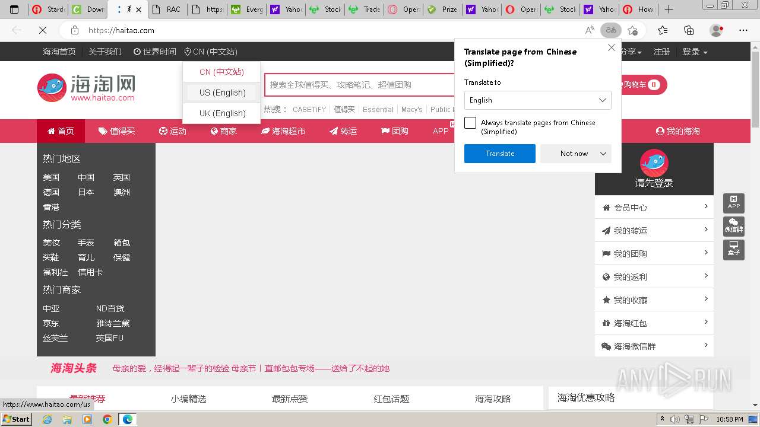760x427 pixels.
Task: Show hidden system tray icons
Action: point(662,419)
